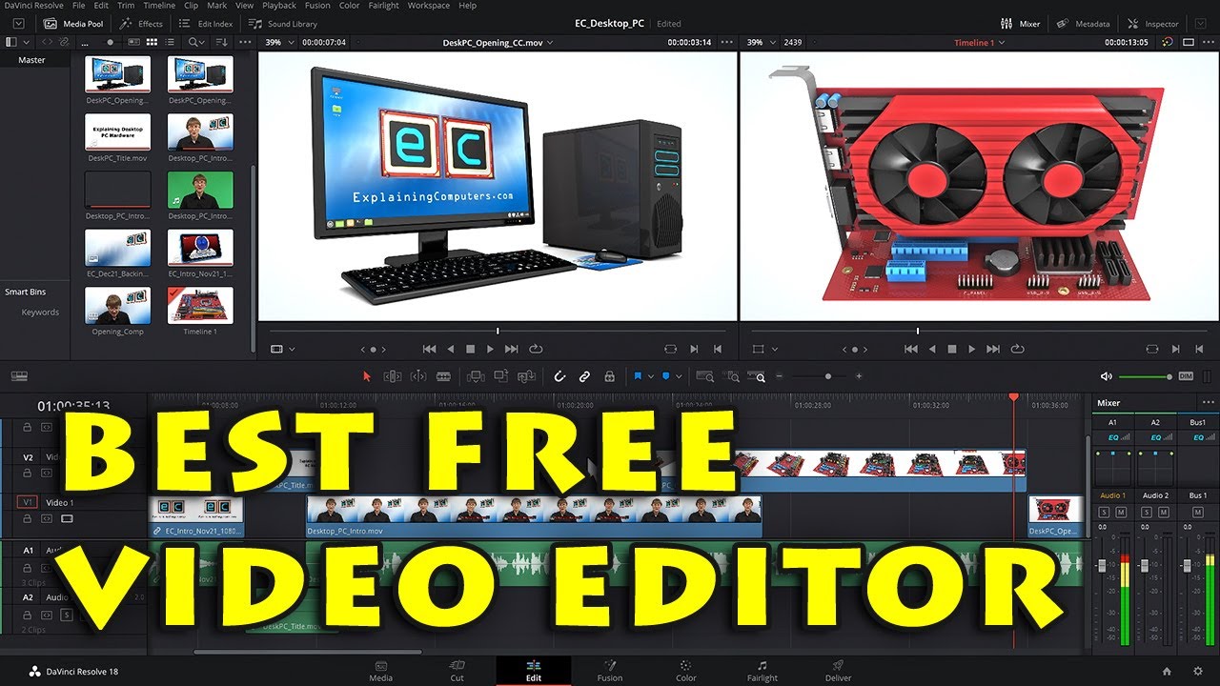Click the Home project manager icon
This screenshot has width=1220, height=686.
(x=1167, y=671)
